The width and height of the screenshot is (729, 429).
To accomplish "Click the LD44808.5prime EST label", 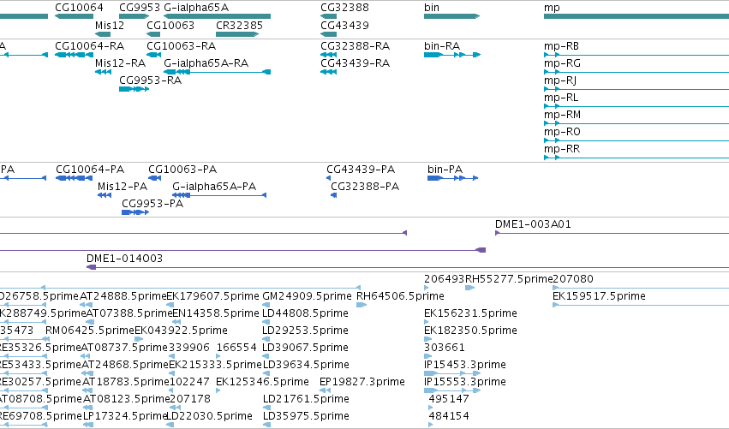I will pos(305,313).
